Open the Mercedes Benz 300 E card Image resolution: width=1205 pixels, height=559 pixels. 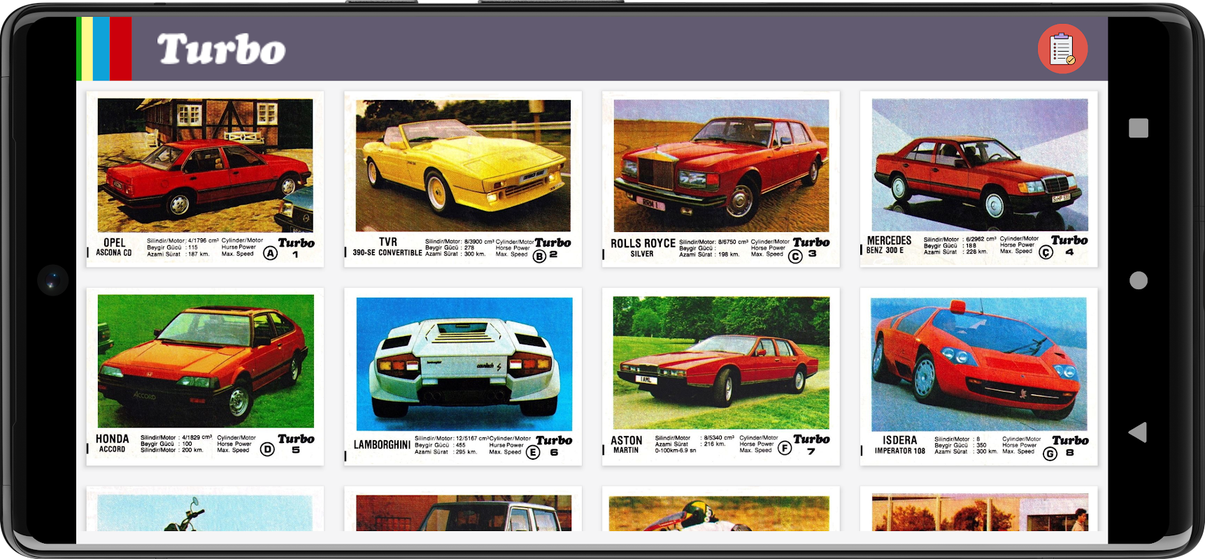tap(979, 179)
